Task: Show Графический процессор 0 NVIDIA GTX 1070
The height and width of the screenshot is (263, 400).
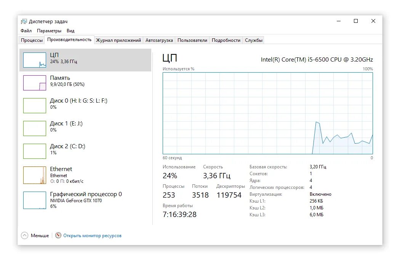Action: point(85,200)
